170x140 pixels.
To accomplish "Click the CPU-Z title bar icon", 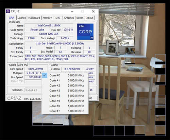I will (x=8, y=11).
